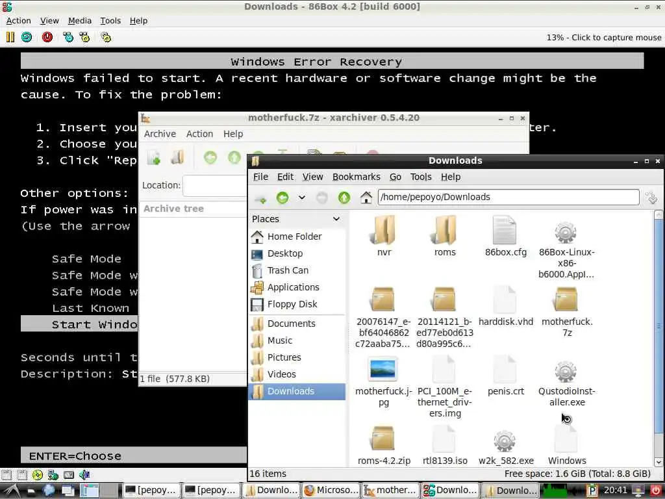Click the first [pepoy... terminal taskbar button
The width and height of the screenshot is (665, 499).
click(151, 491)
